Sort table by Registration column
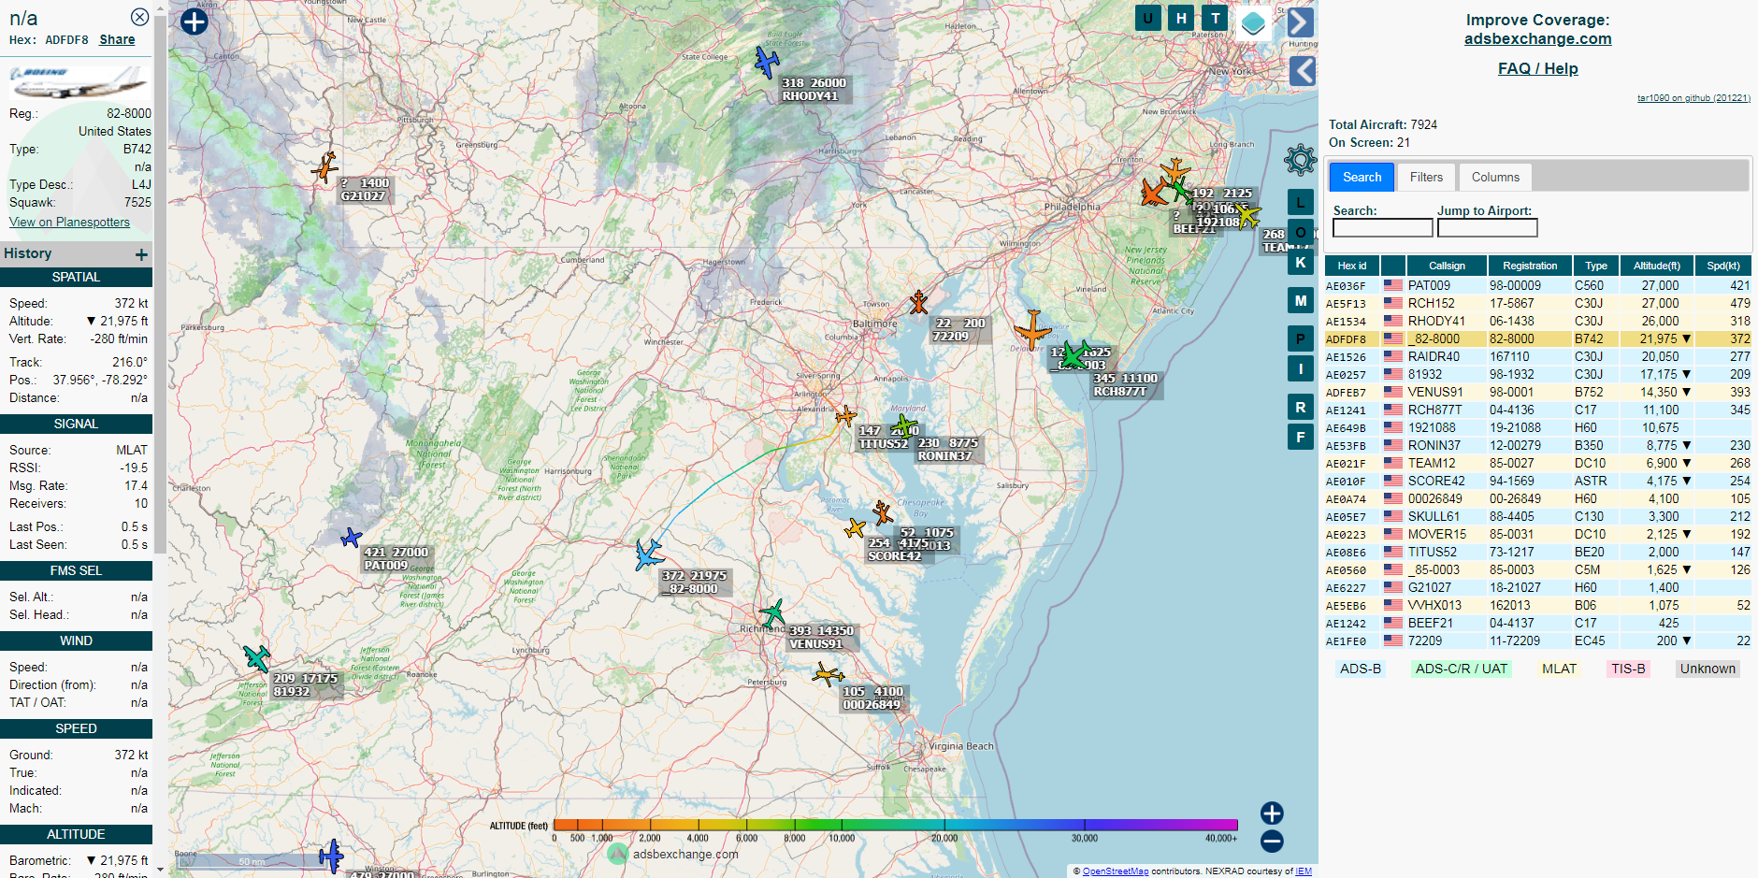 1530,266
